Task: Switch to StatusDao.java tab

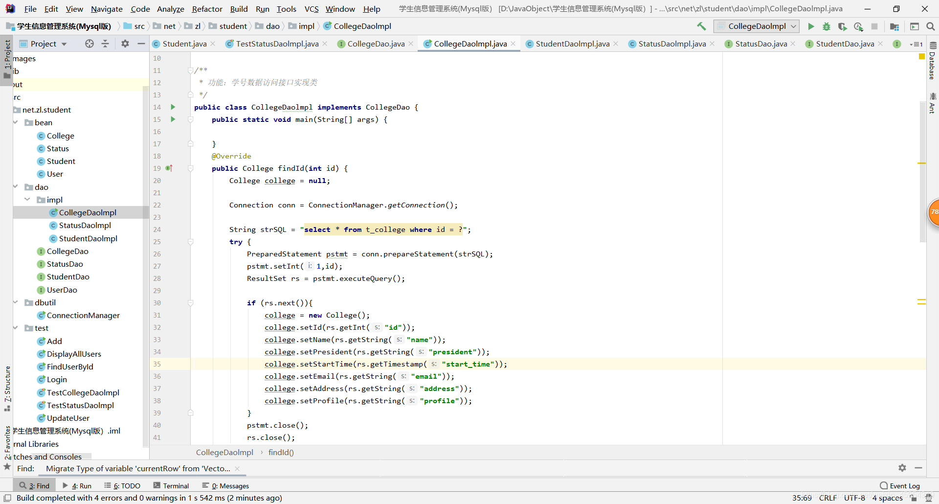Action: (x=761, y=44)
